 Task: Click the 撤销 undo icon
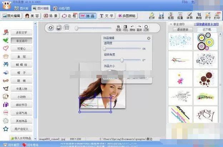(132, 28)
